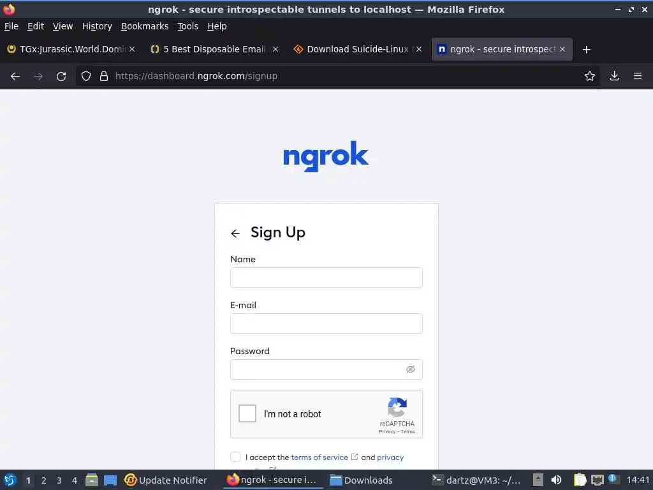This screenshot has height=490, width=653.
Task: Open the Tools menu
Action: point(188,26)
